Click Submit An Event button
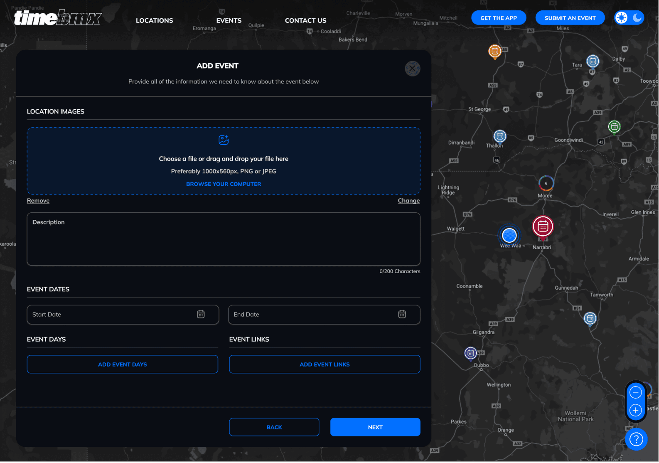This screenshot has height=463, width=659. click(x=570, y=18)
